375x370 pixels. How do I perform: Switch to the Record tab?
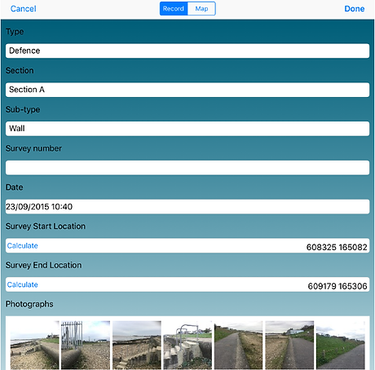click(174, 9)
